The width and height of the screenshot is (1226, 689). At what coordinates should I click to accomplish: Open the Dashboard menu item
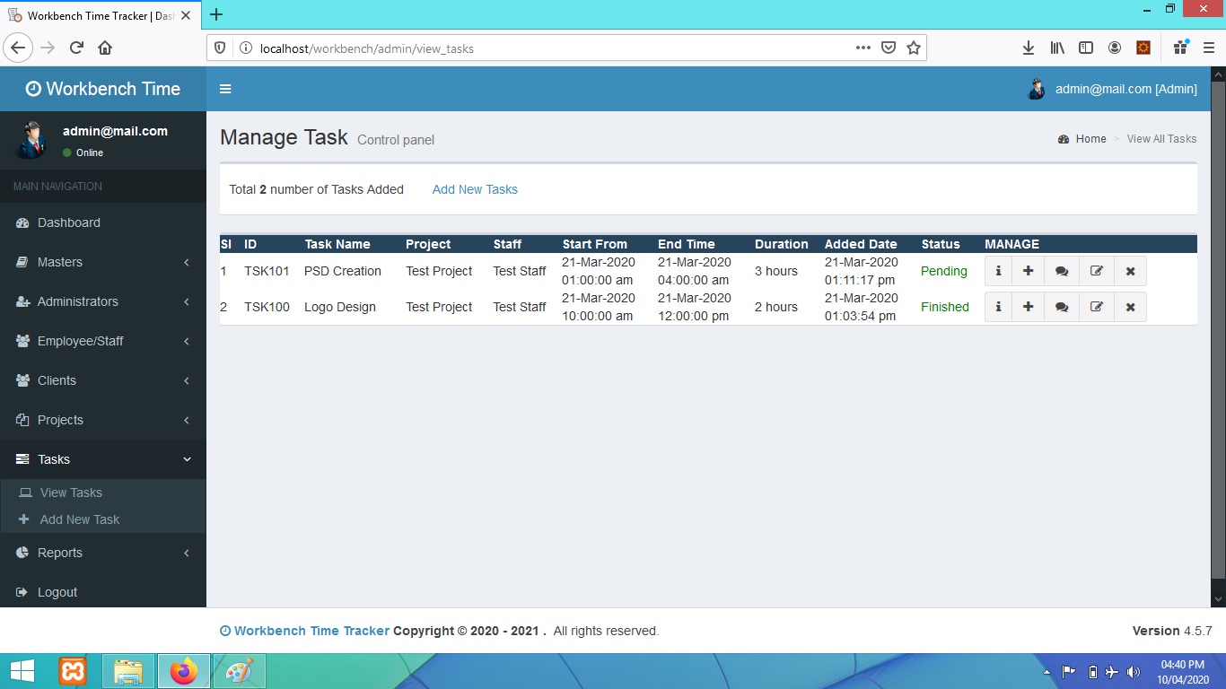(x=69, y=222)
